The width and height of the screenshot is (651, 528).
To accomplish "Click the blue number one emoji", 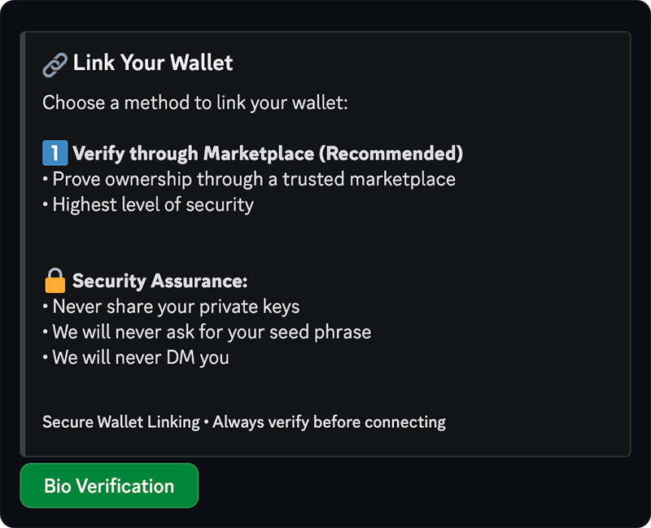I will pos(55,153).
